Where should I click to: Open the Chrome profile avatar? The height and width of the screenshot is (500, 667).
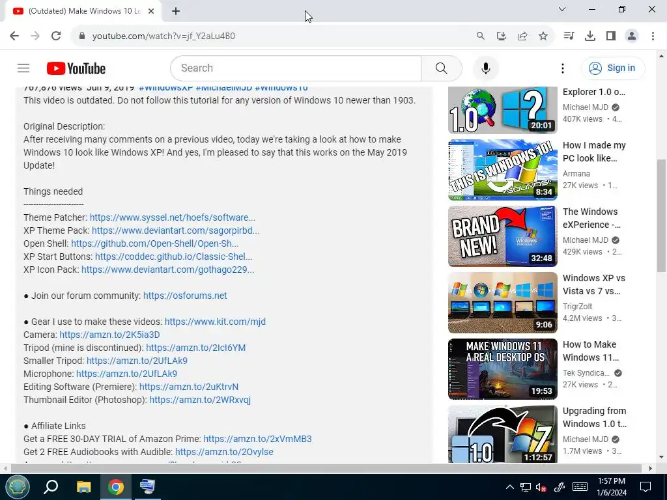[632, 36]
